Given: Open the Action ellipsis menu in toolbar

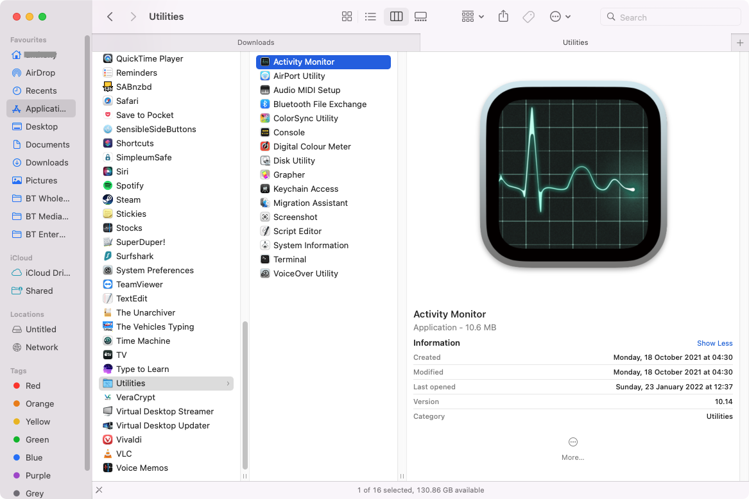Looking at the screenshot, I should [560, 17].
